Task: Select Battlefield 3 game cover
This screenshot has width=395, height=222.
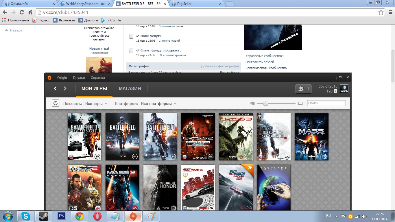Action: pos(122,137)
